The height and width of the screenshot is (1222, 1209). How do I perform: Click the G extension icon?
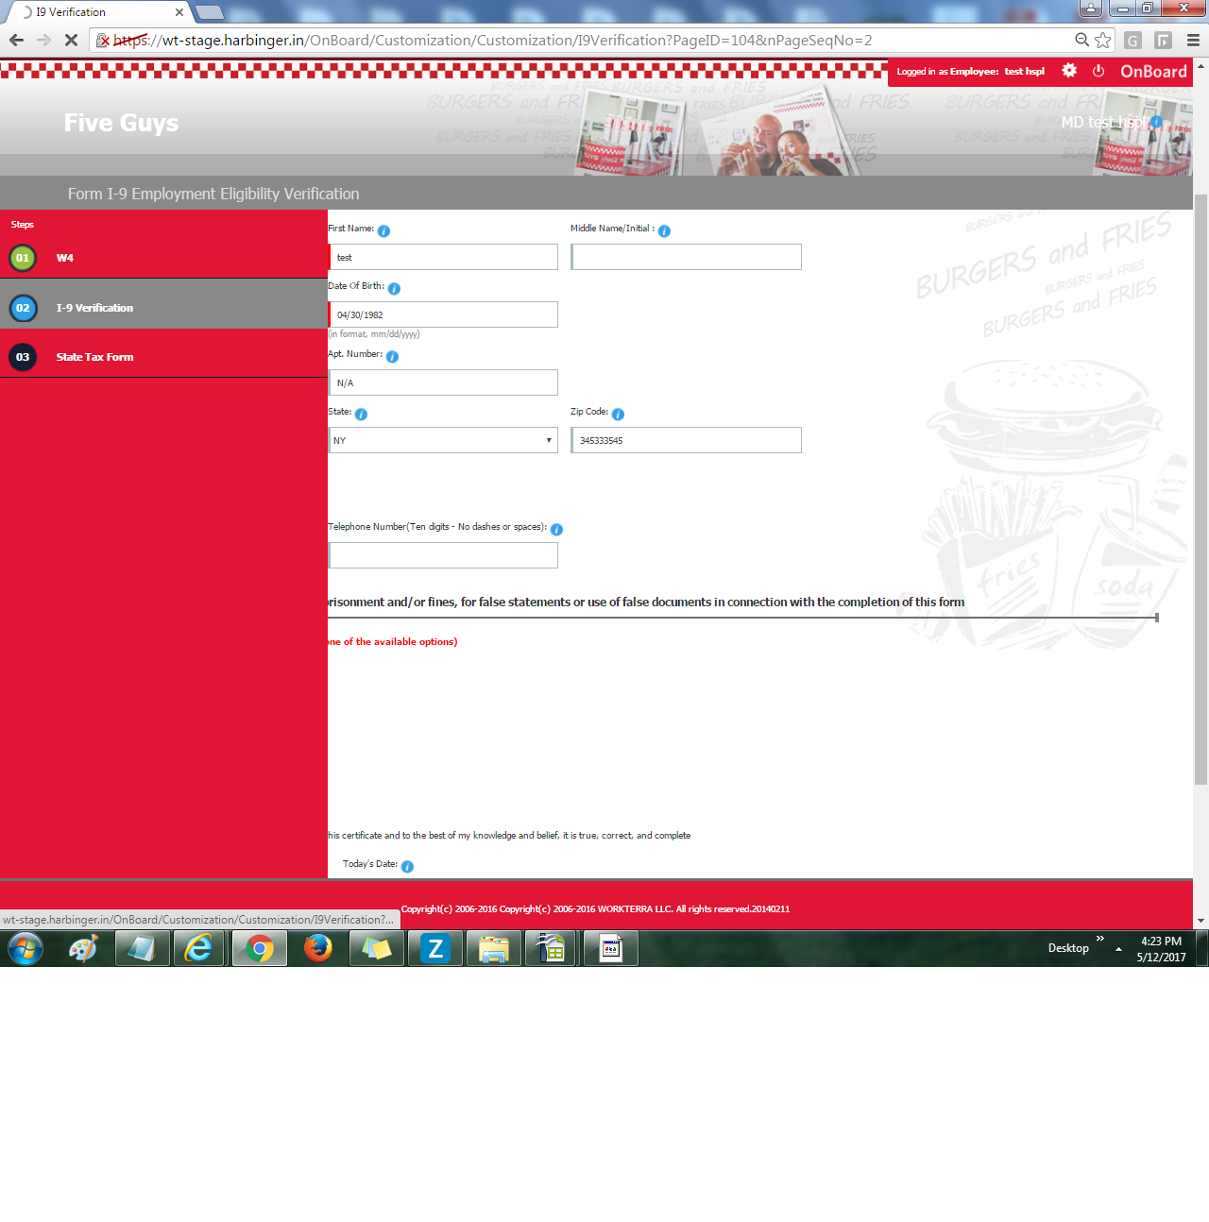pyautogui.click(x=1133, y=40)
